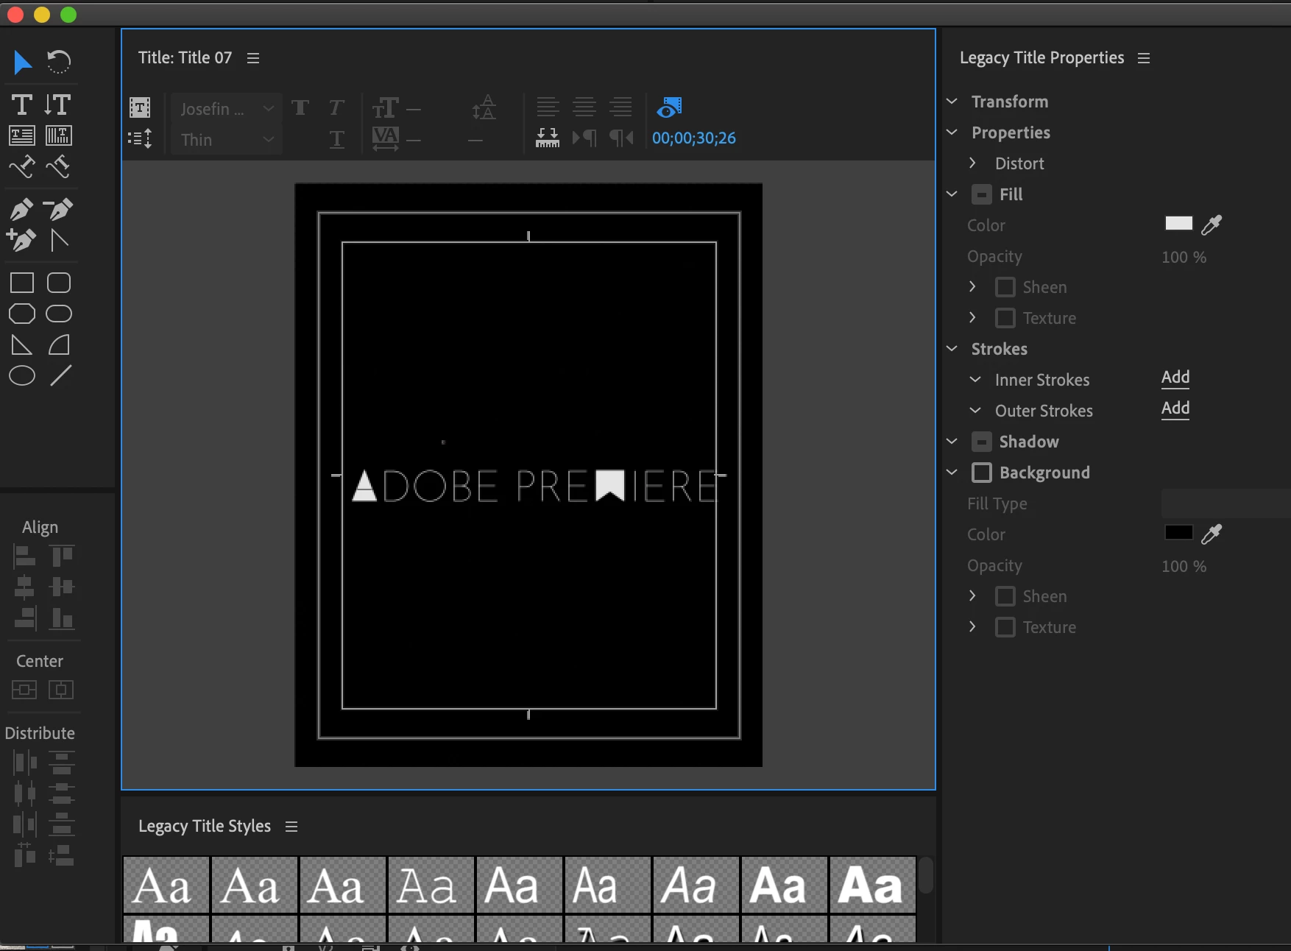This screenshot has width=1291, height=951.
Task: Select the Rounded Corner Rectangle tool
Action: [x=59, y=283]
